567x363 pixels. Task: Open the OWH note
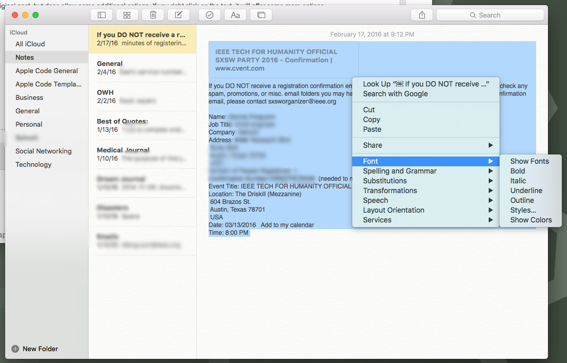143,96
